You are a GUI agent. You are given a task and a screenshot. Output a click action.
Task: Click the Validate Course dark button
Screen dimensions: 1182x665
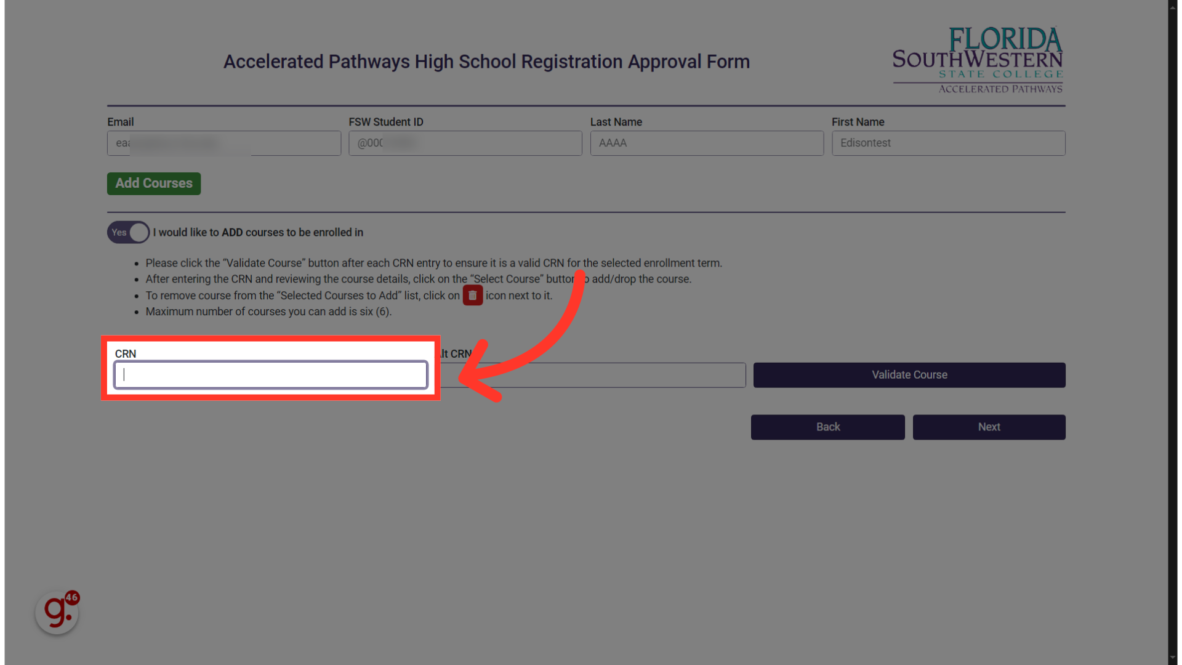point(909,374)
